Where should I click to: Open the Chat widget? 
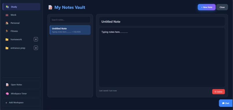point(226,103)
